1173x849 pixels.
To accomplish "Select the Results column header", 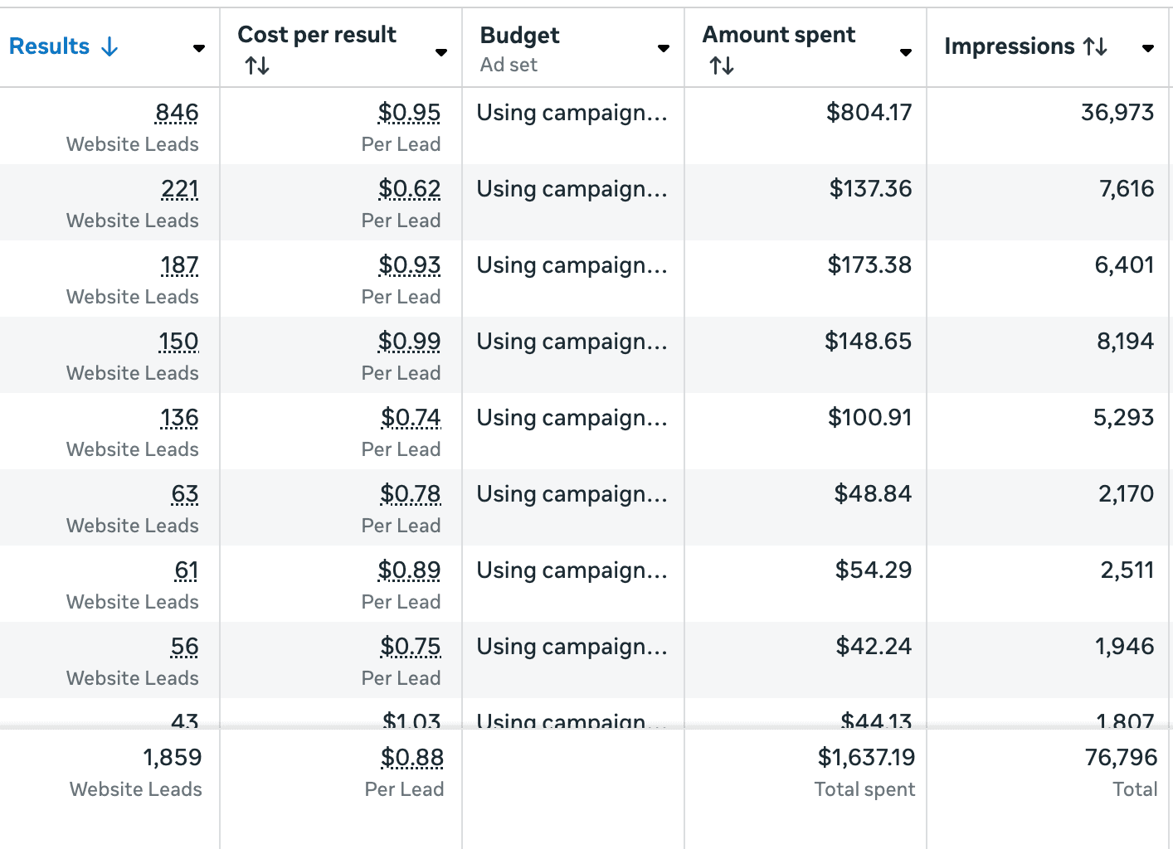I will (48, 46).
